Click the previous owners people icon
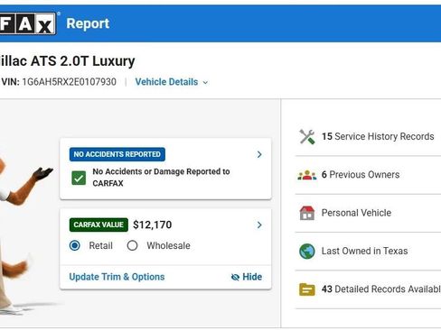This screenshot has height=330, width=441. pyautogui.click(x=307, y=175)
